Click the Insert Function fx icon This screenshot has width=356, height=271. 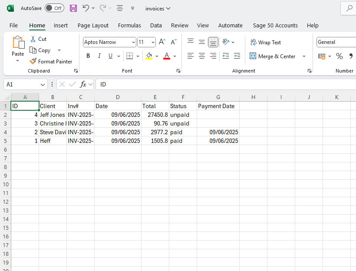point(83,85)
